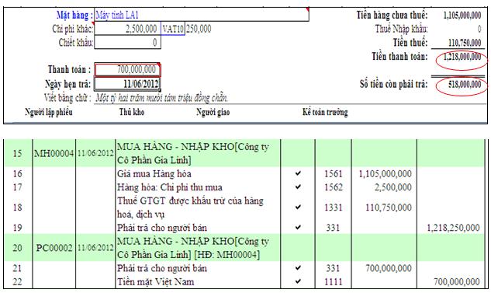Select Số tiền còn phải trả value 518,000,000
The image size is (491, 293).
point(465,84)
